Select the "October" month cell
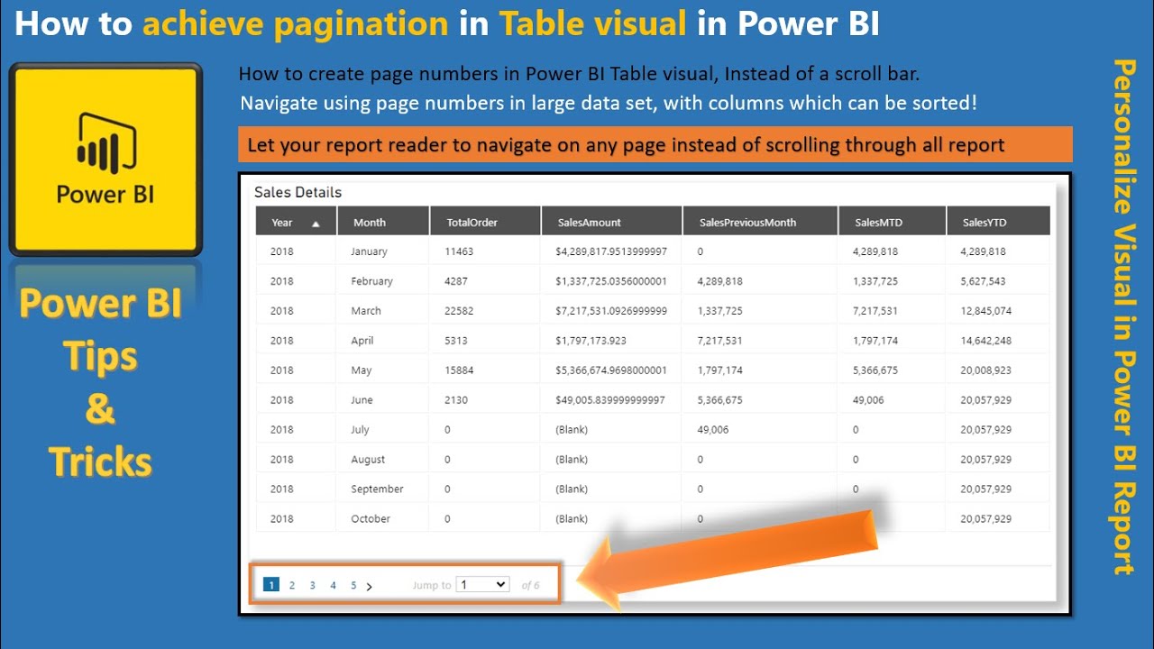 pyautogui.click(x=371, y=518)
